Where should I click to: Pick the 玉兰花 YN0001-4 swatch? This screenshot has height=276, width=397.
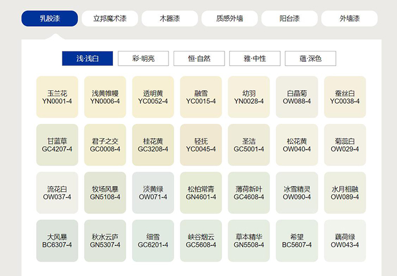(x=57, y=97)
